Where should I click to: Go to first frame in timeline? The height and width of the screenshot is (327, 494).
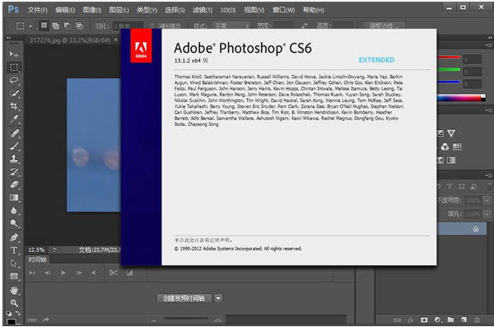click(32, 273)
